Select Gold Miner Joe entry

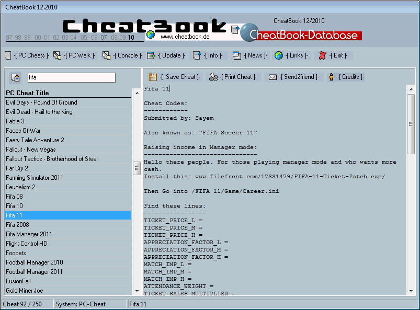tap(68, 291)
